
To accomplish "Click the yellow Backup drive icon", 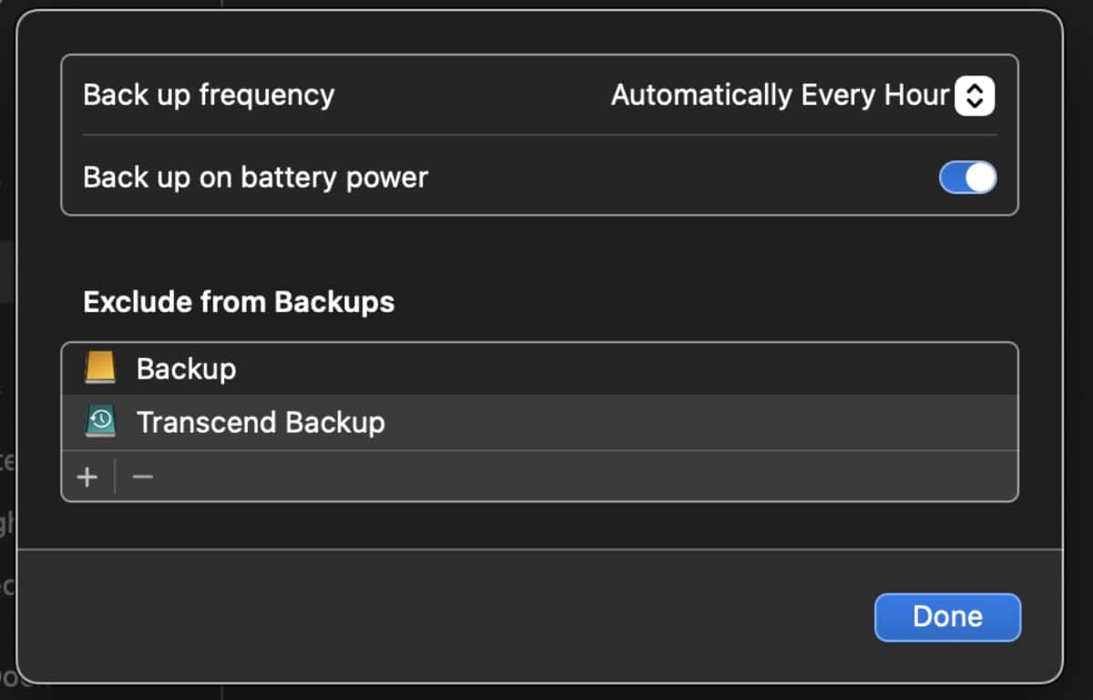I will pos(100,369).
